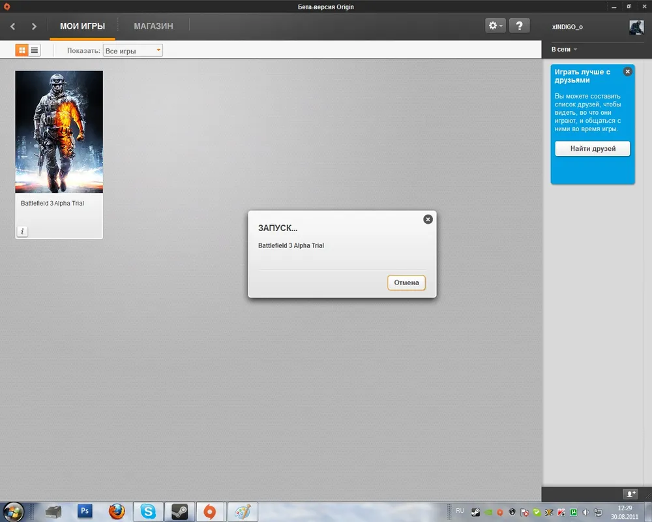Open Skype from the Windows taskbar
Viewport: 652px width, 522px height.
[149, 512]
